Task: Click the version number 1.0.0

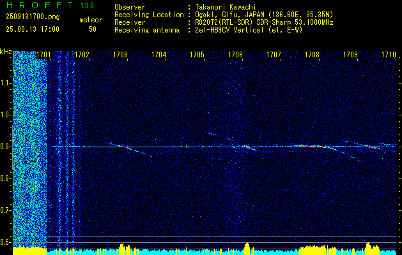Action: [x=87, y=6]
